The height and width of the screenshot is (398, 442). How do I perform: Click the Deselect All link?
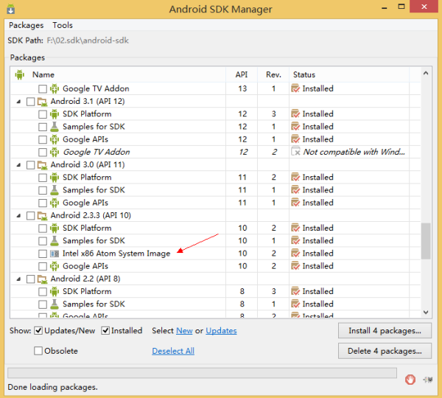coord(173,351)
